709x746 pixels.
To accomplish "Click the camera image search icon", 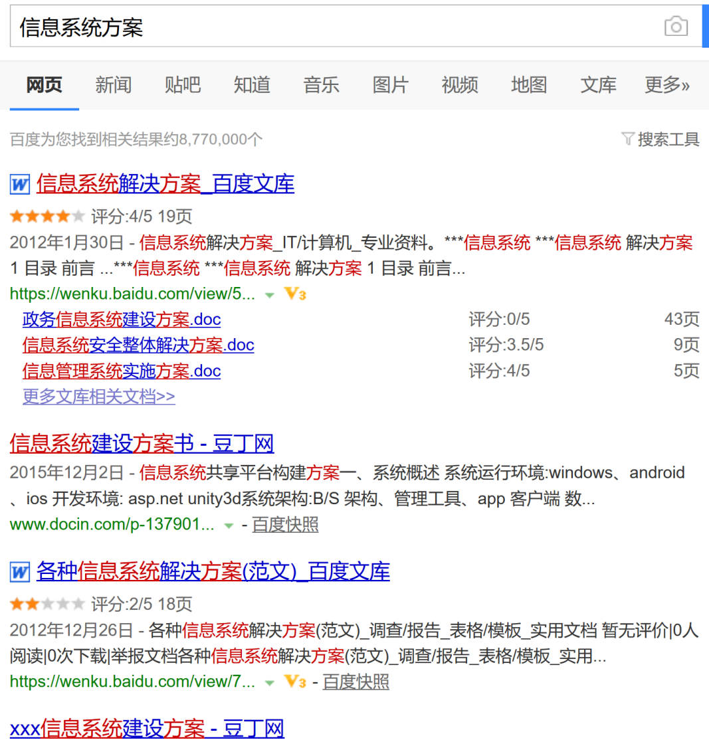I will [676, 26].
